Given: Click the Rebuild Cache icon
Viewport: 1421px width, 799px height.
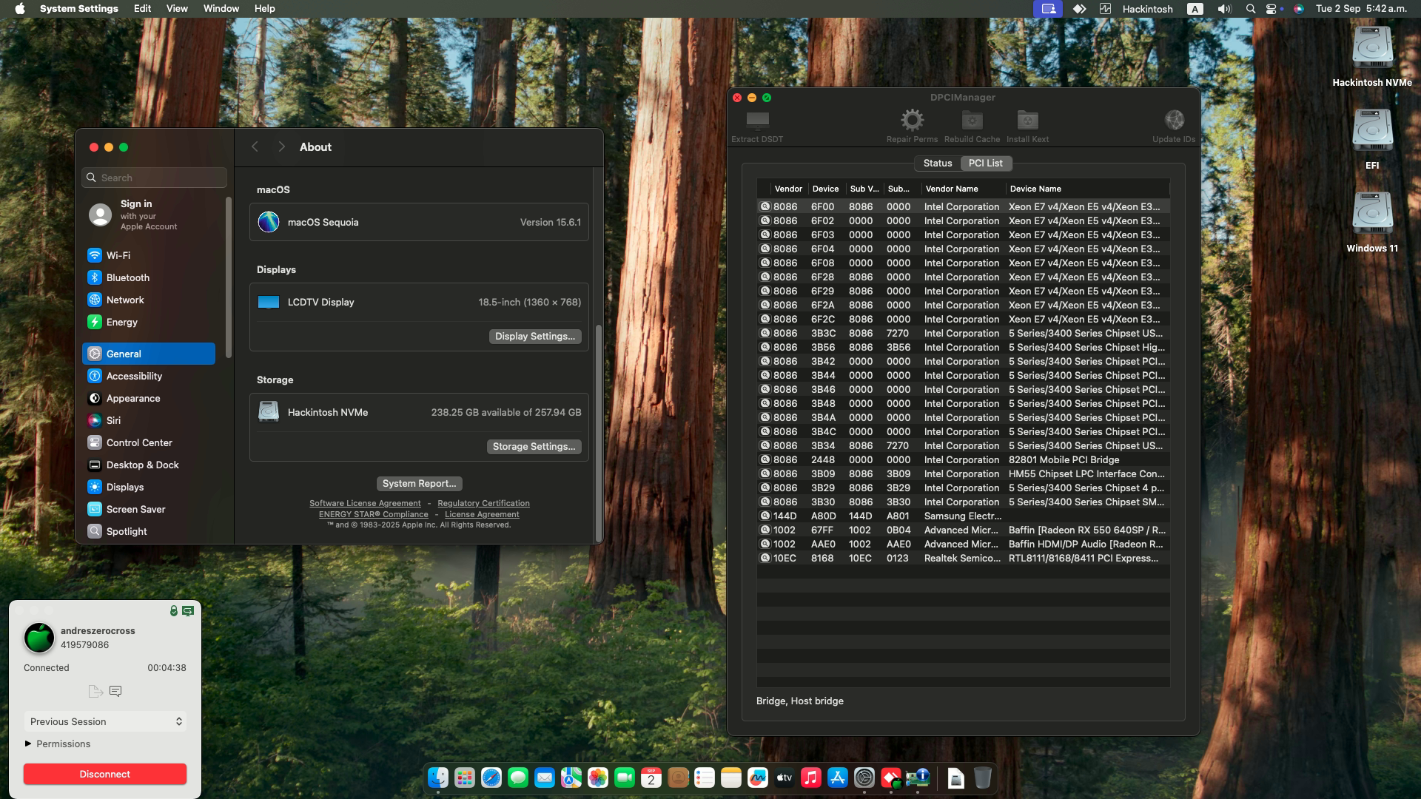Looking at the screenshot, I should coord(971,119).
